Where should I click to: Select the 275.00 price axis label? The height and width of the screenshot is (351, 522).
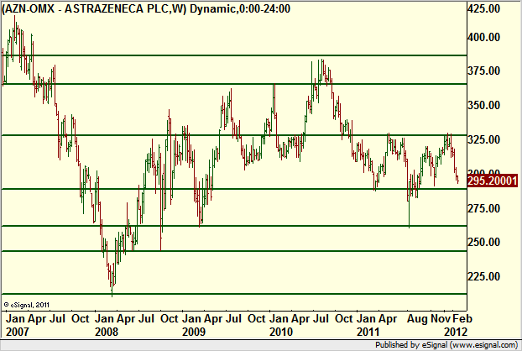pyautogui.click(x=483, y=208)
